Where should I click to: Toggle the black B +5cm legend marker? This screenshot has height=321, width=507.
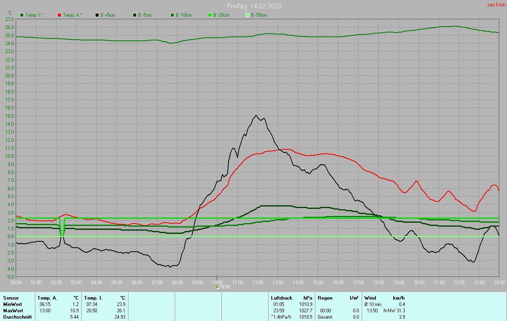[x=97, y=15]
